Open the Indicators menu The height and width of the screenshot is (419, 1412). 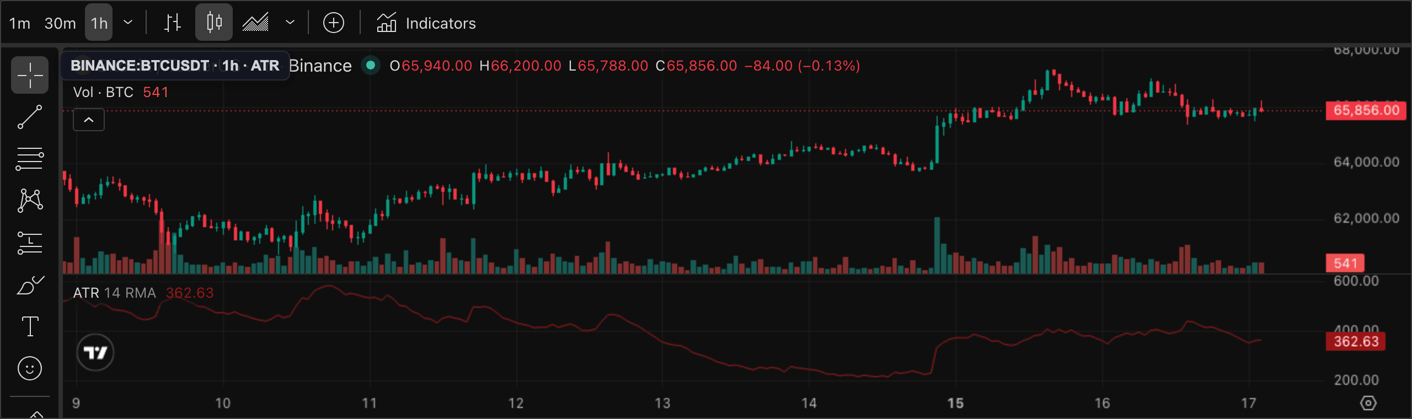pos(426,23)
